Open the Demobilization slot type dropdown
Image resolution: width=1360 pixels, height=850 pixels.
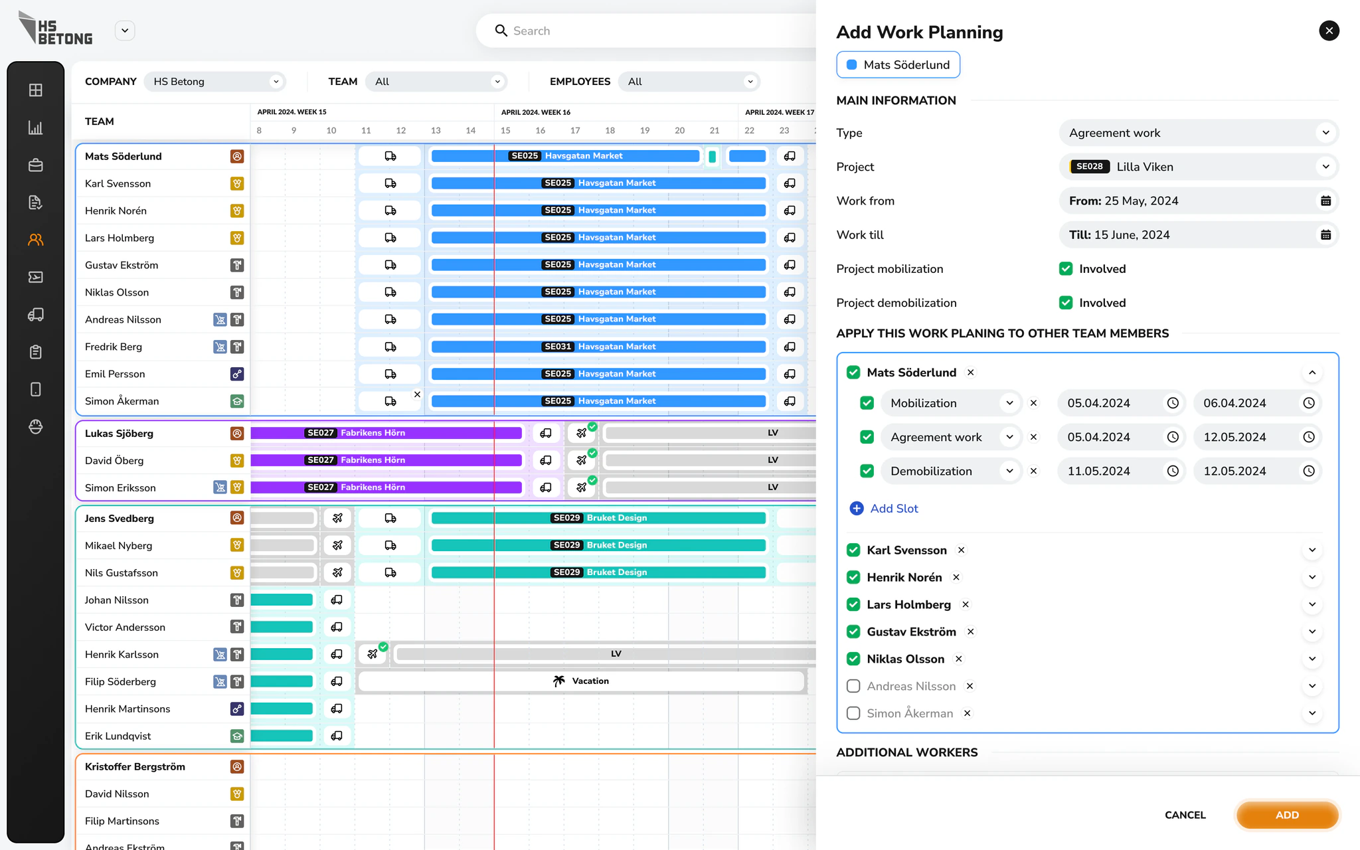click(951, 471)
